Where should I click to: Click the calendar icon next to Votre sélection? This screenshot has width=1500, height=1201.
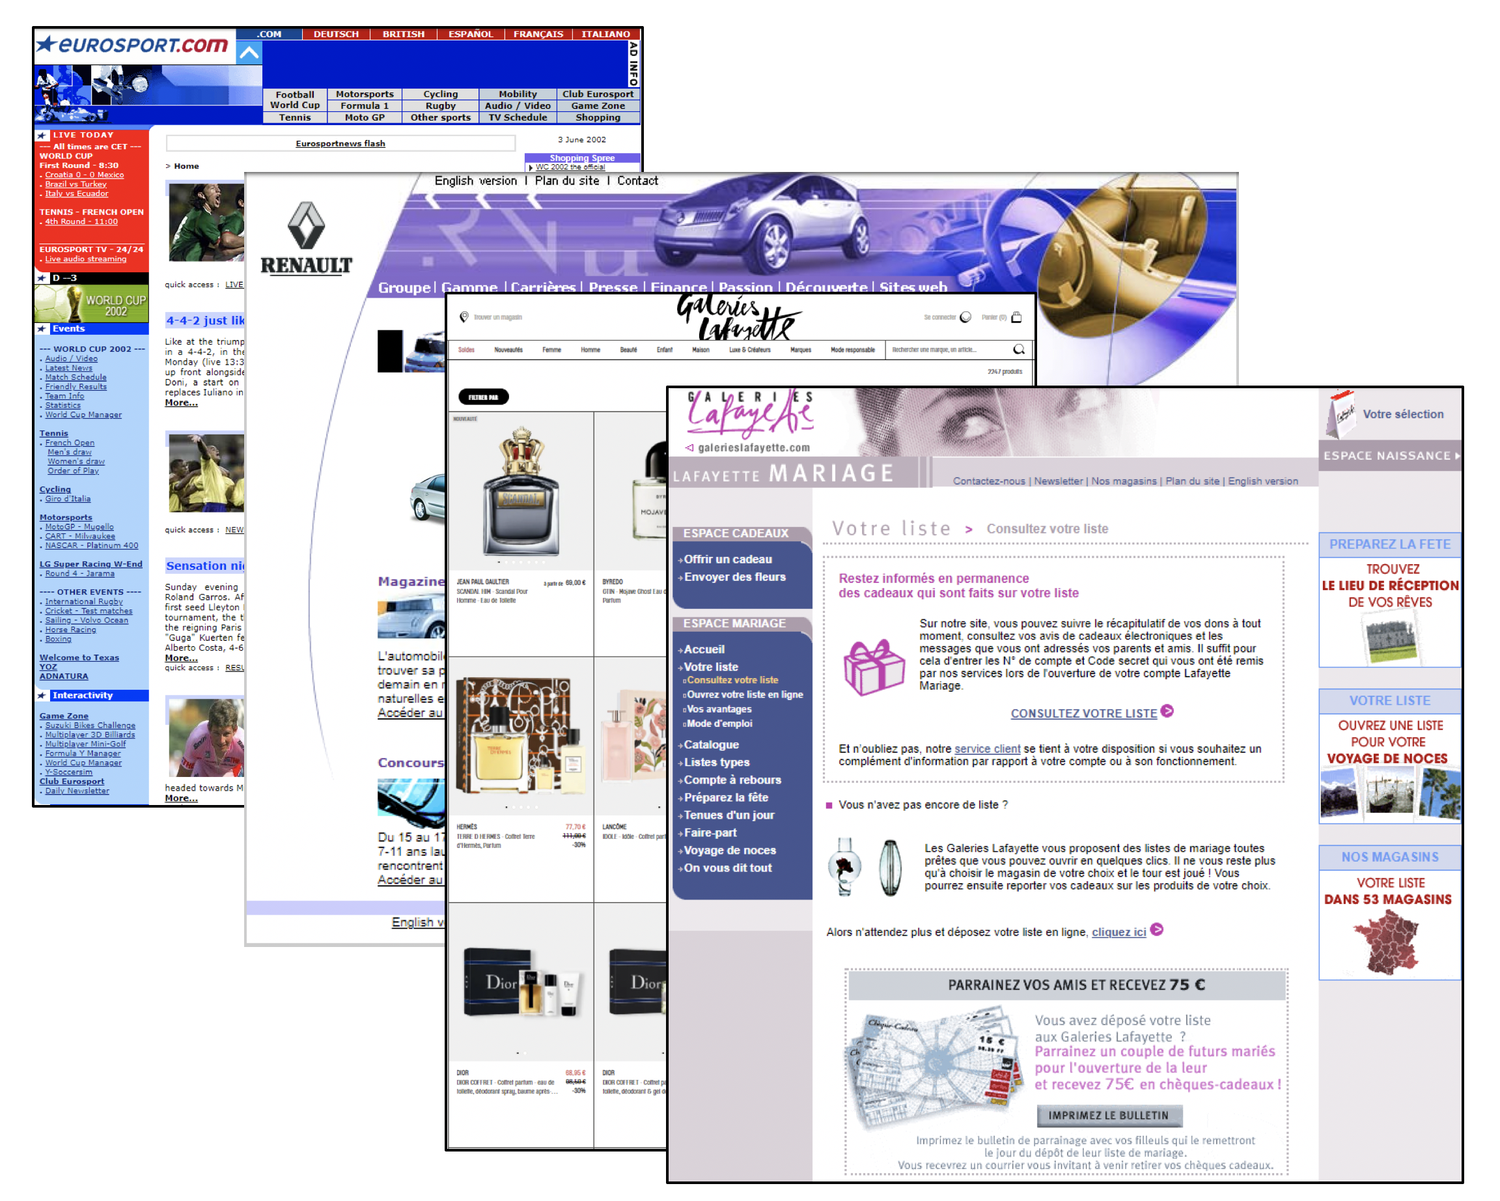pos(1340,414)
